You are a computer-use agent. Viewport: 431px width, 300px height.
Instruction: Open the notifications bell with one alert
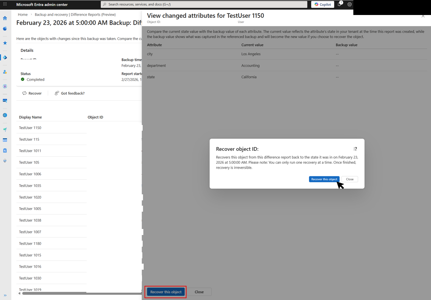click(x=339, y=4)
